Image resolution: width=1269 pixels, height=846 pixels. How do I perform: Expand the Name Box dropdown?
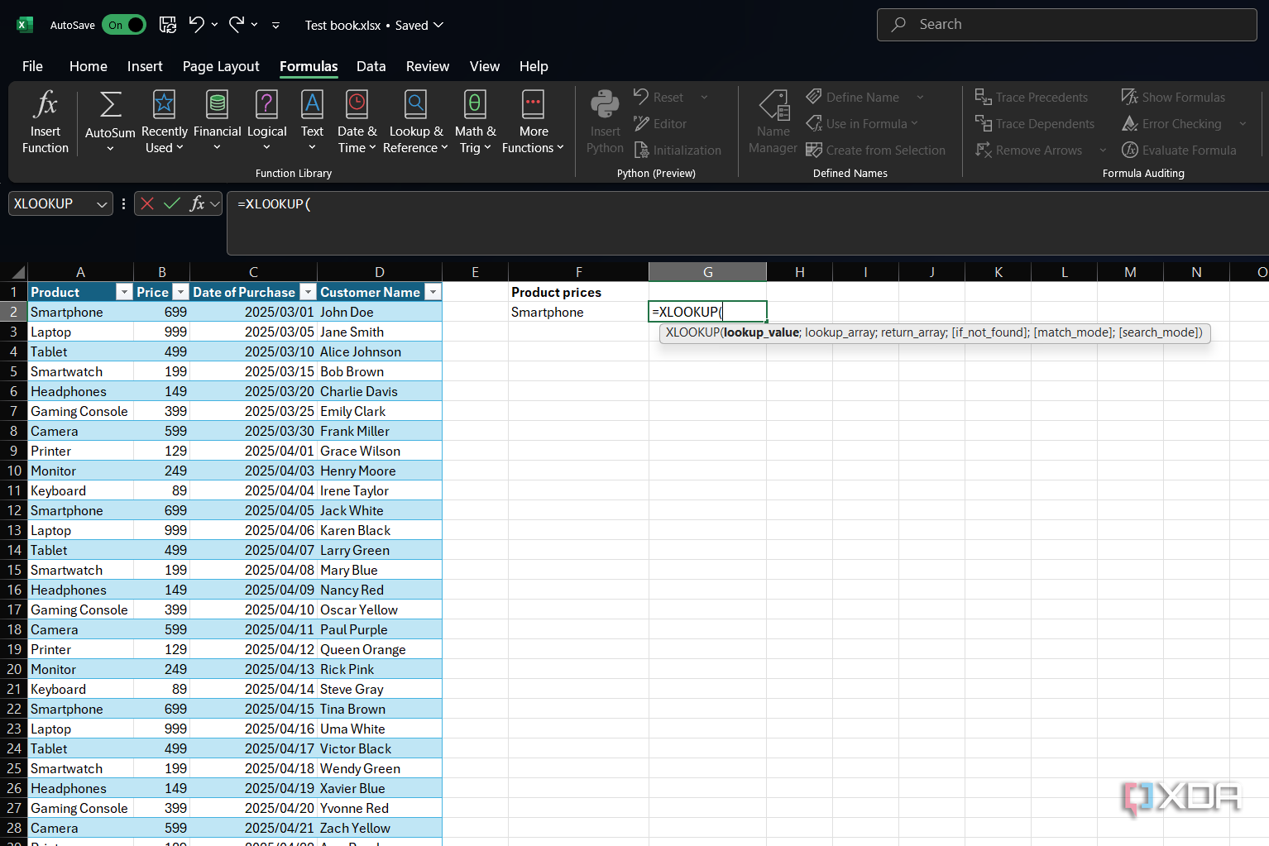102,203
